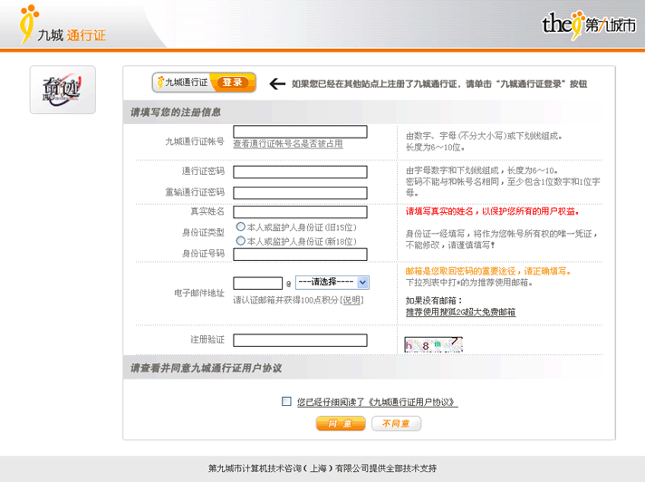Click 请填写您的注册信息 section heading
The image size is (645, 482).
(176, 112)
